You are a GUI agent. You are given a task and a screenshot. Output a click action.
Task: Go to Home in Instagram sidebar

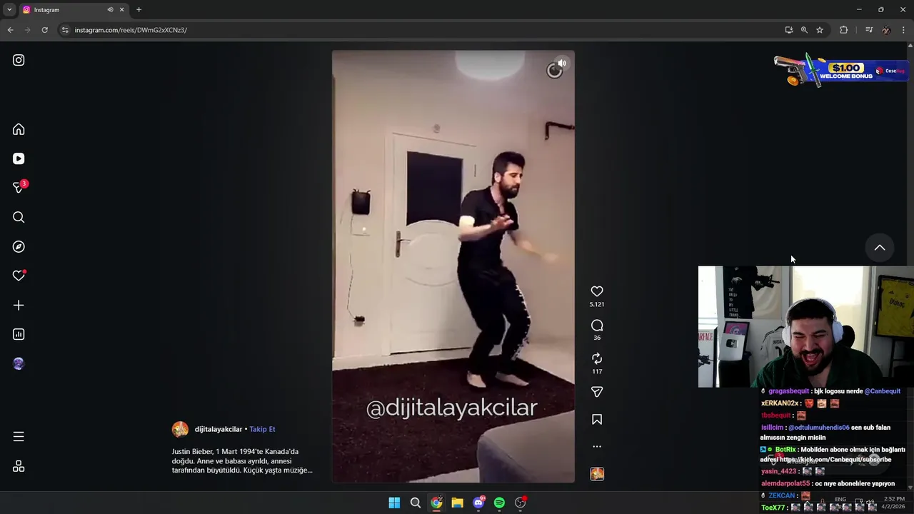[19, 129]
